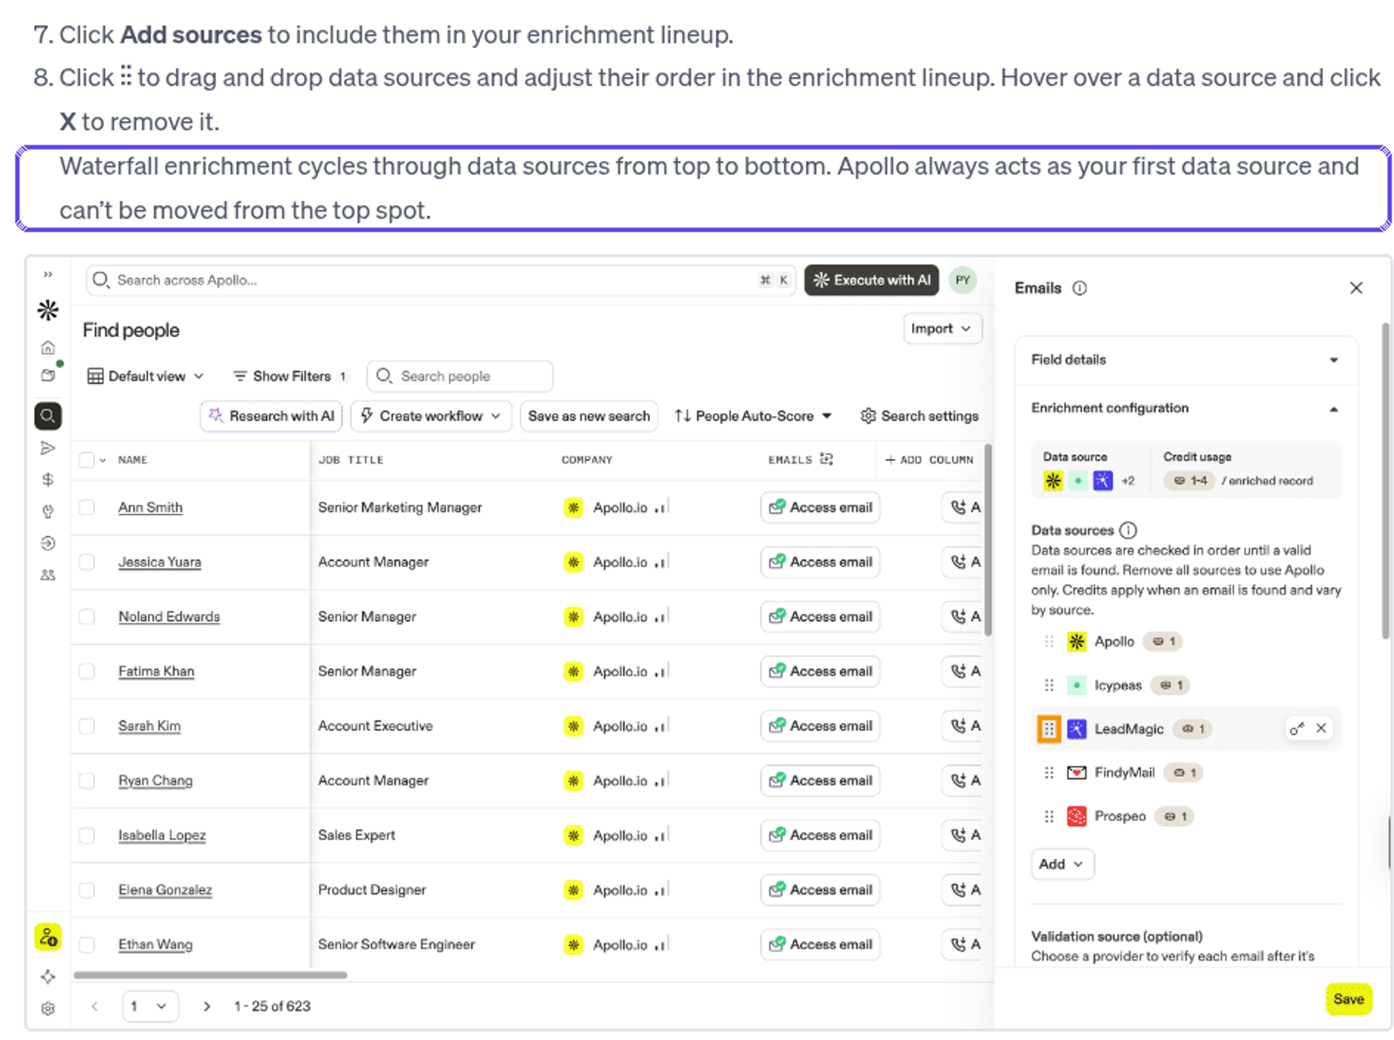Open the sidebar search icon
Viewport: 1394px width, 1040px height.
click(x=48, y=415)
